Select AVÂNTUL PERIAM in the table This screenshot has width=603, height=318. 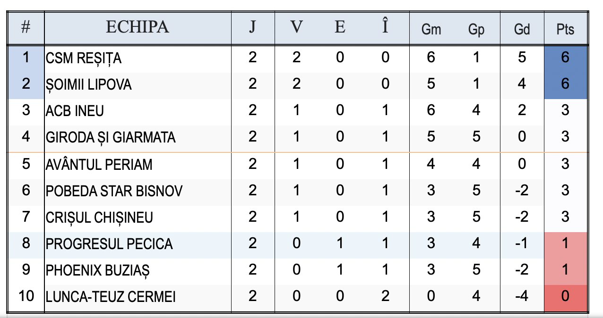pyautogui.click(x=99, y=165)
